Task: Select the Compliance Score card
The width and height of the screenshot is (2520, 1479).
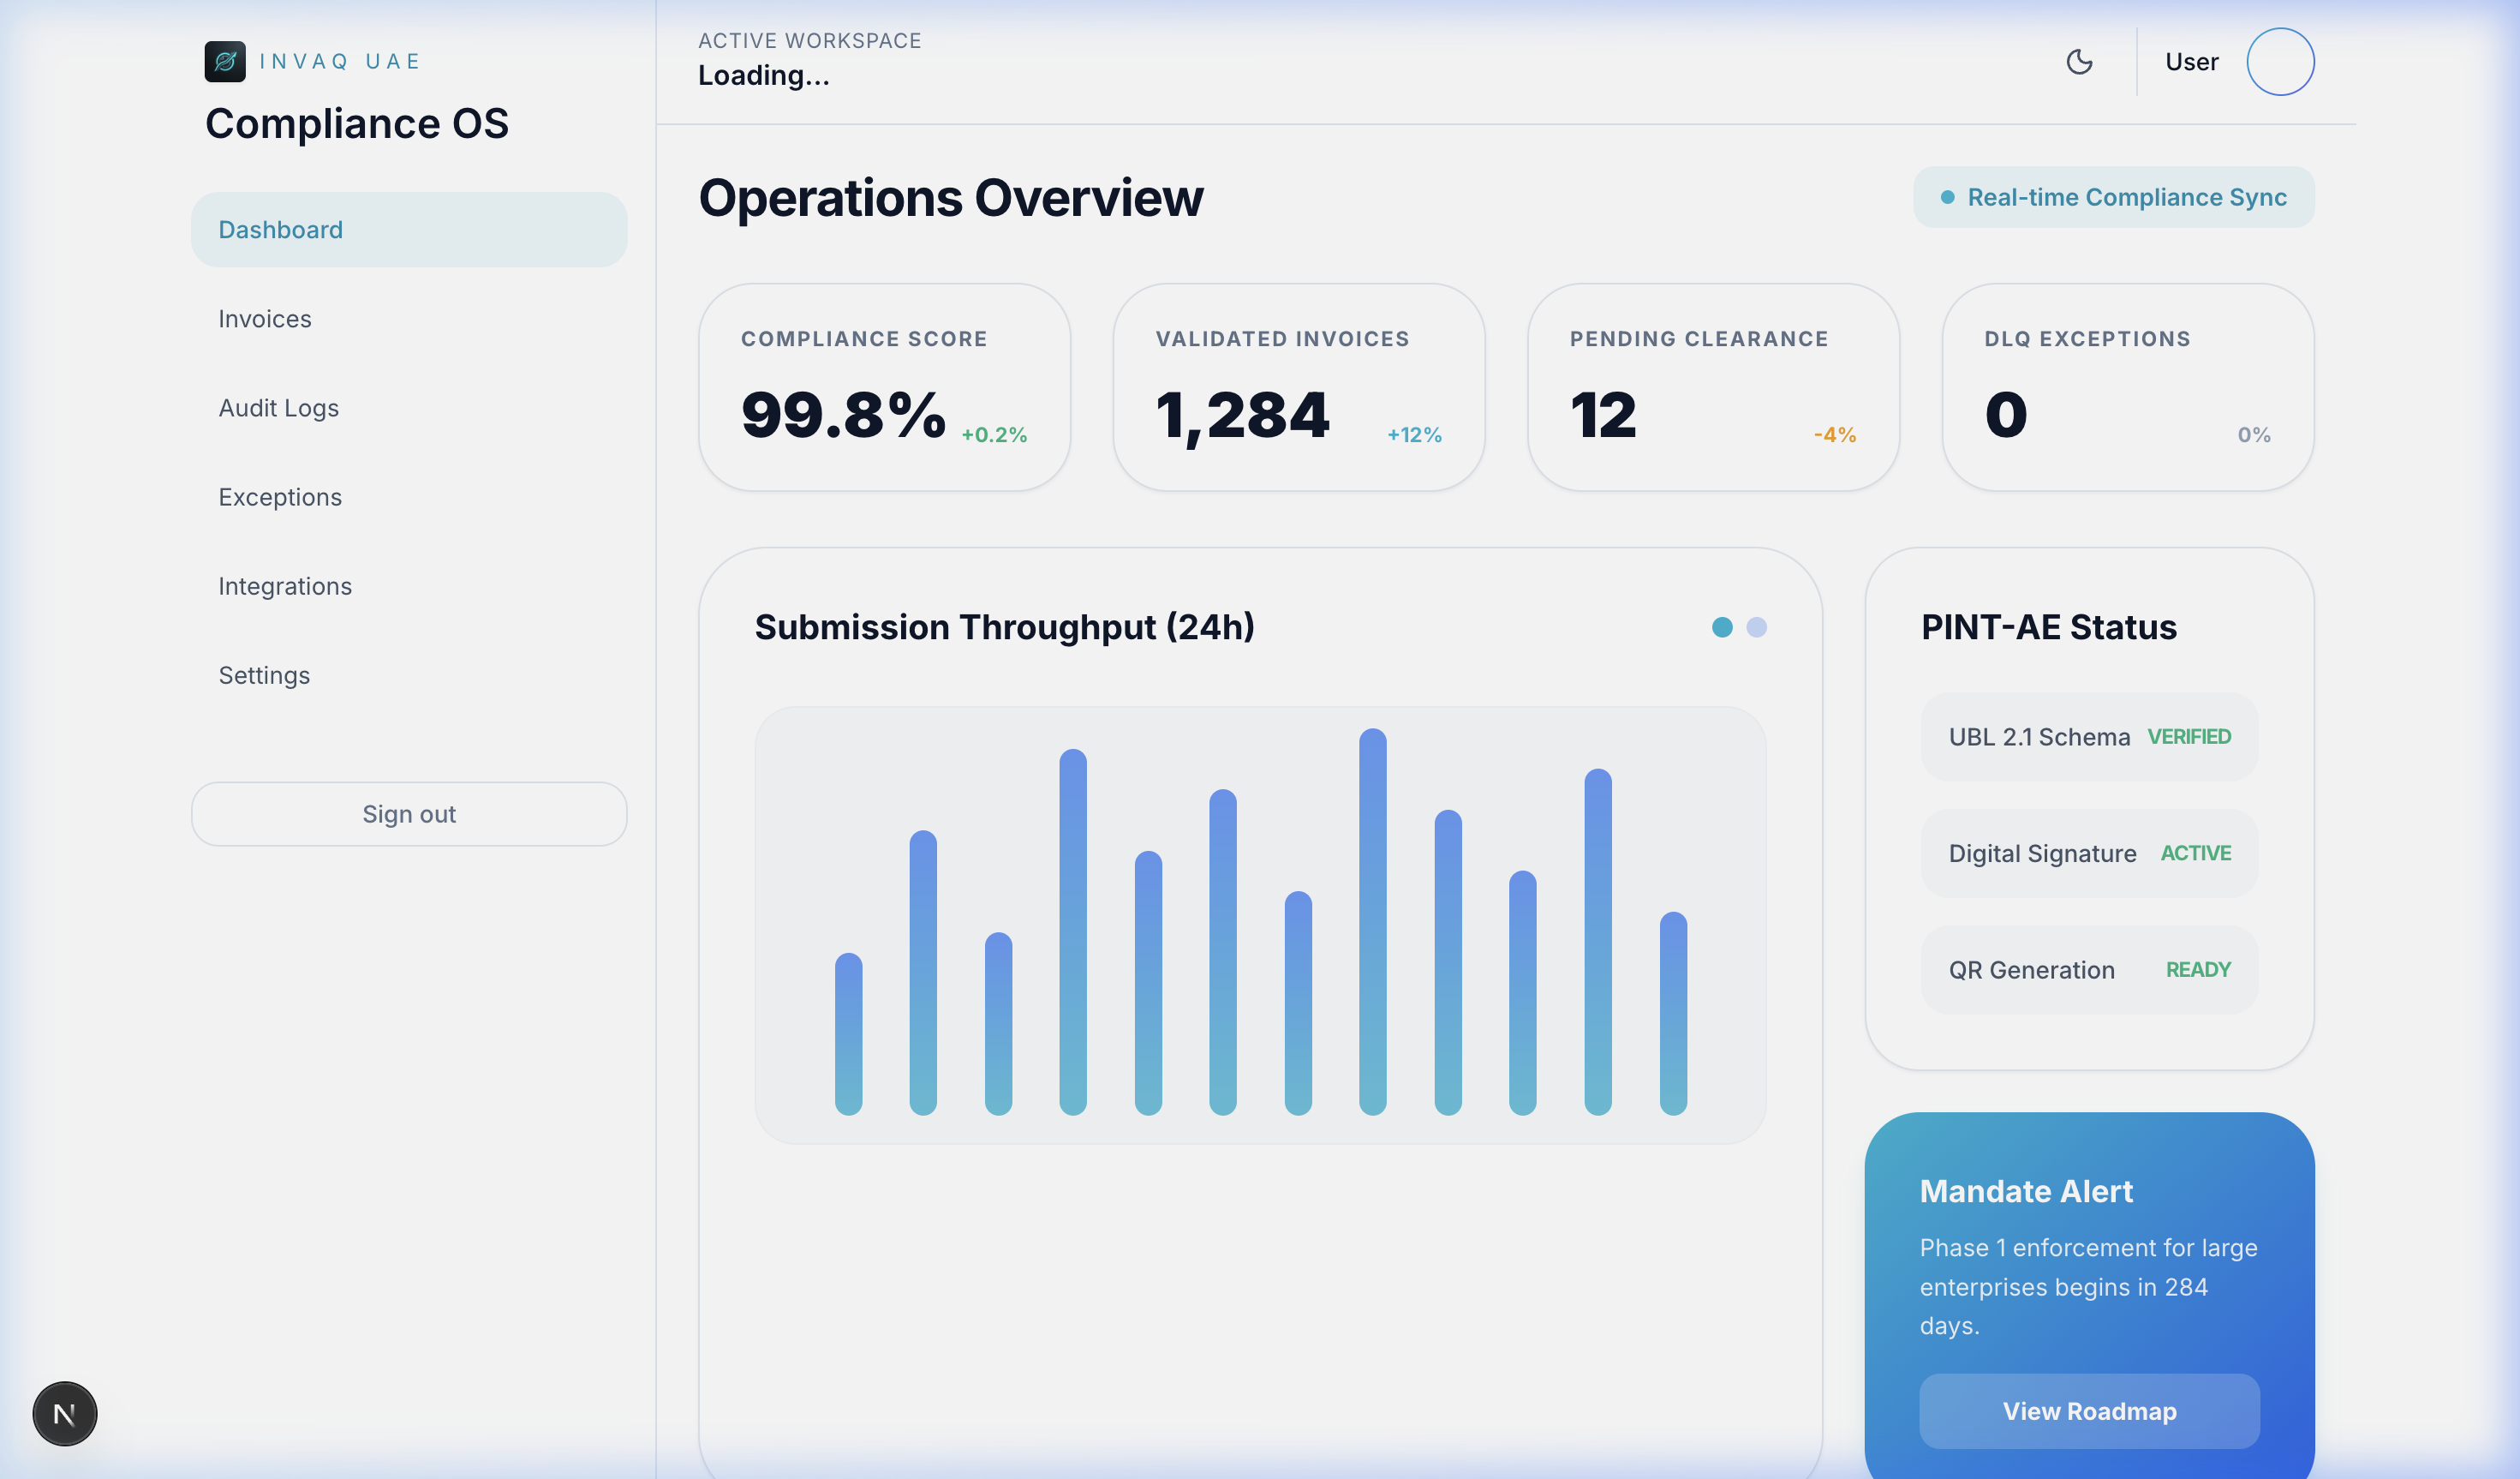Action: 884,387
